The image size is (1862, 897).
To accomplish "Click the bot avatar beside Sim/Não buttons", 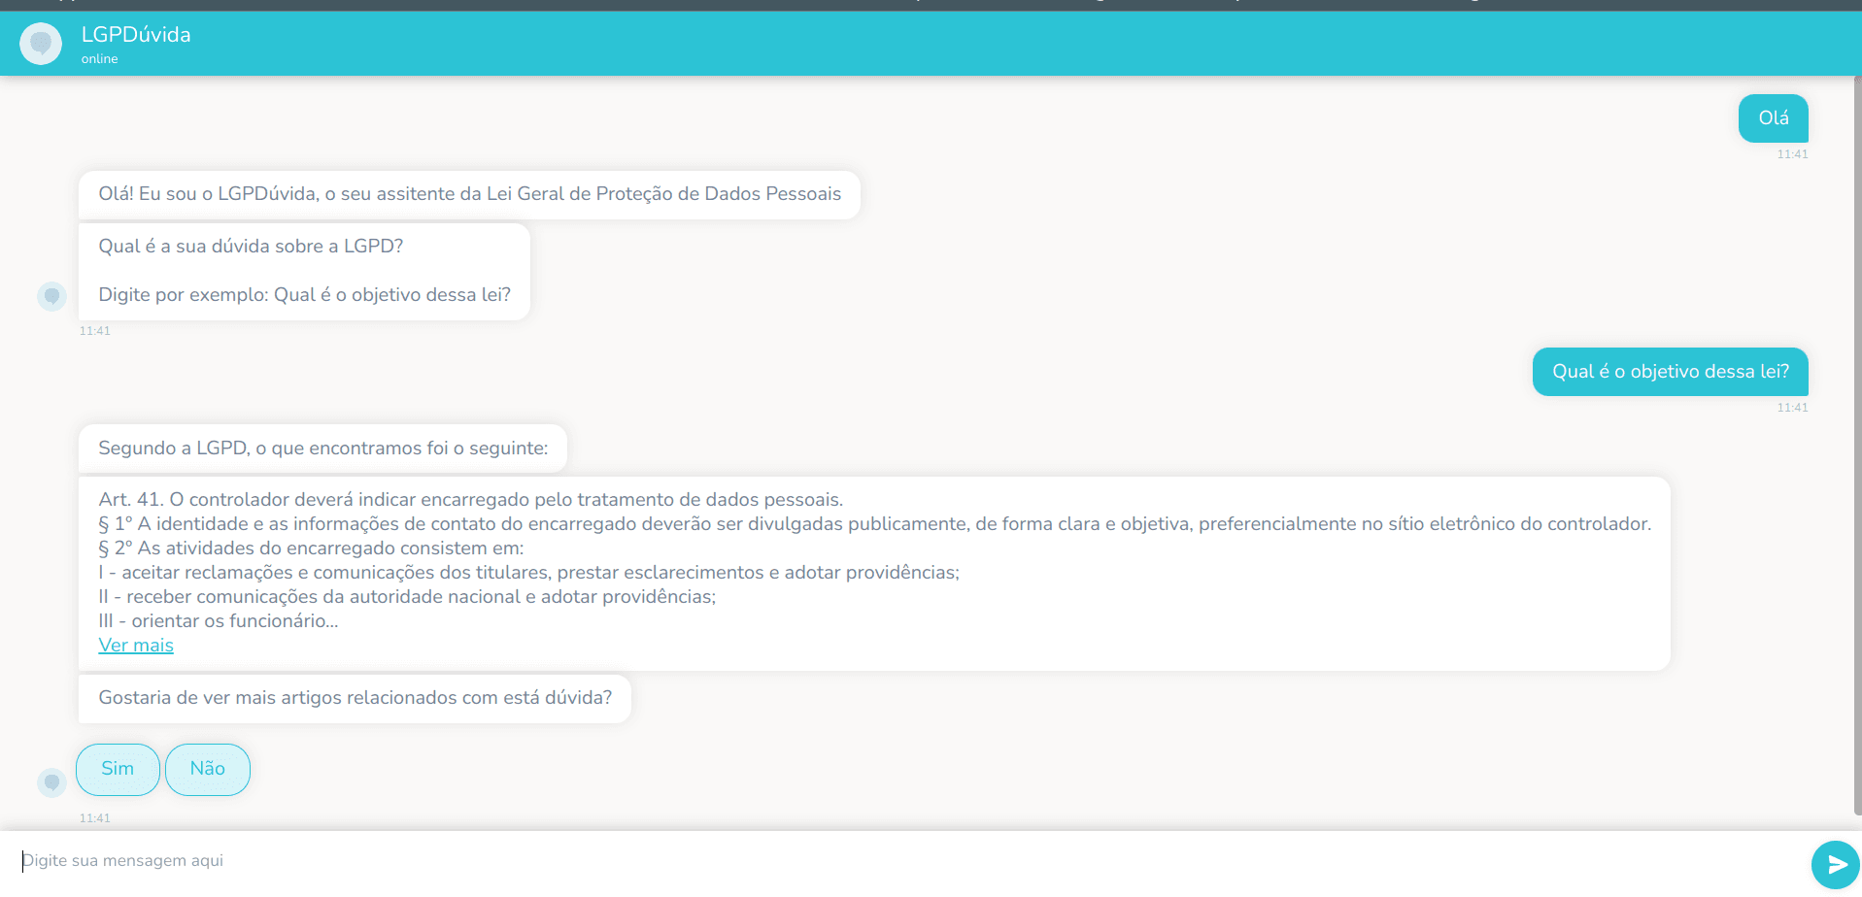I will [x=51, y=781].
